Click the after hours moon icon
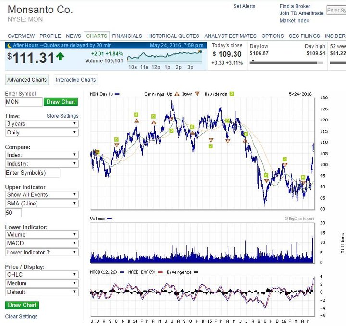This screenshot has width=346, height=326. (x=9, y=46)
